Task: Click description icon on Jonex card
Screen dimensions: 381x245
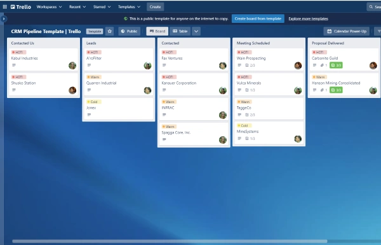Action: pyautogui.click(x=89, y=115)
